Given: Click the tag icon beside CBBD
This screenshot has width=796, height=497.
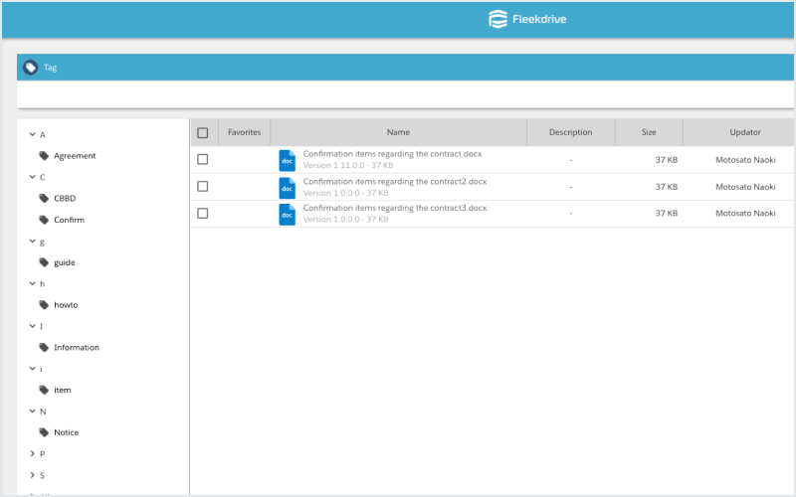Looking at the screenshot, I should (44, 198).
